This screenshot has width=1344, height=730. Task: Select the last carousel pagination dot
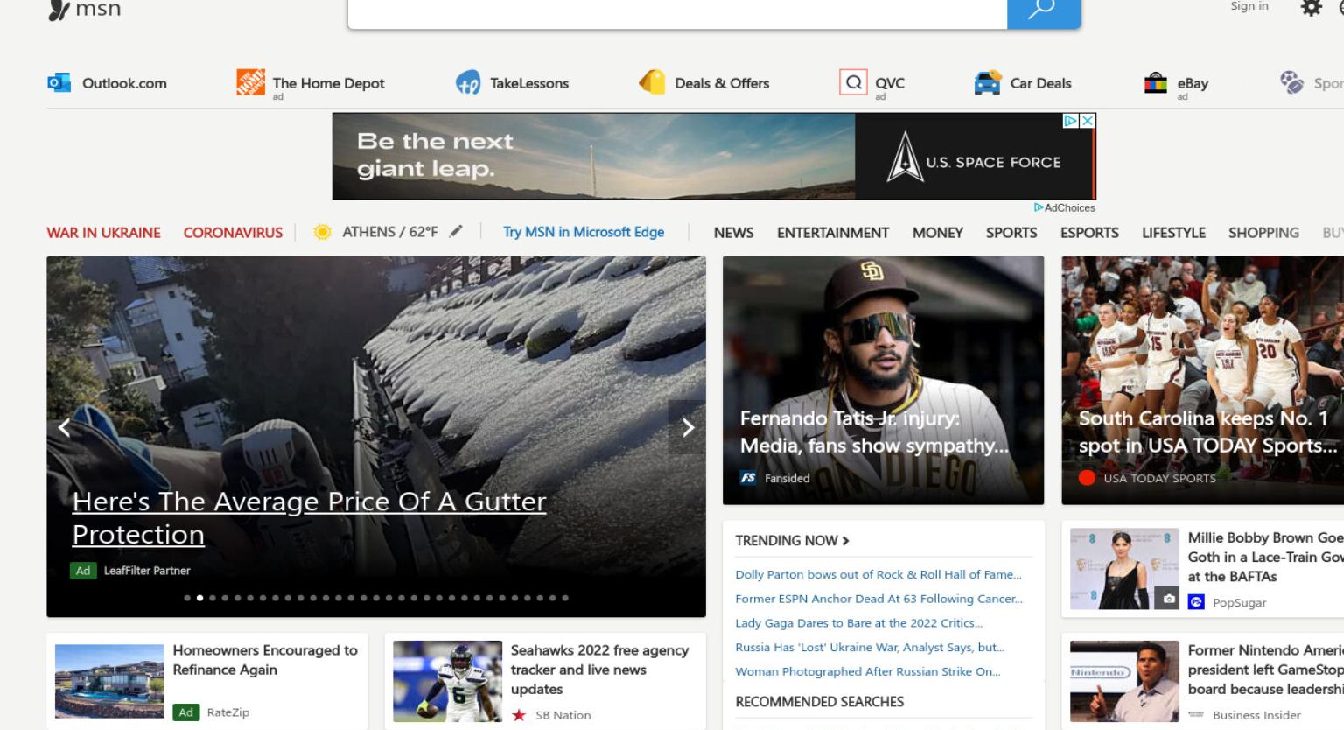coord(565,598)
